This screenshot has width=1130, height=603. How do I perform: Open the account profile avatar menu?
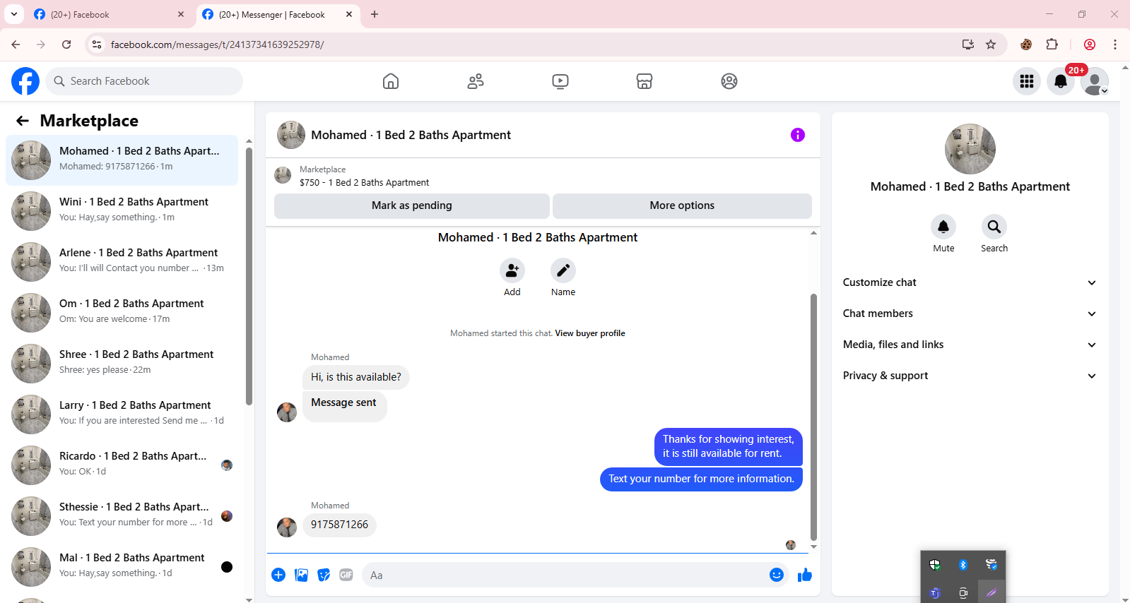point(1095,81)
